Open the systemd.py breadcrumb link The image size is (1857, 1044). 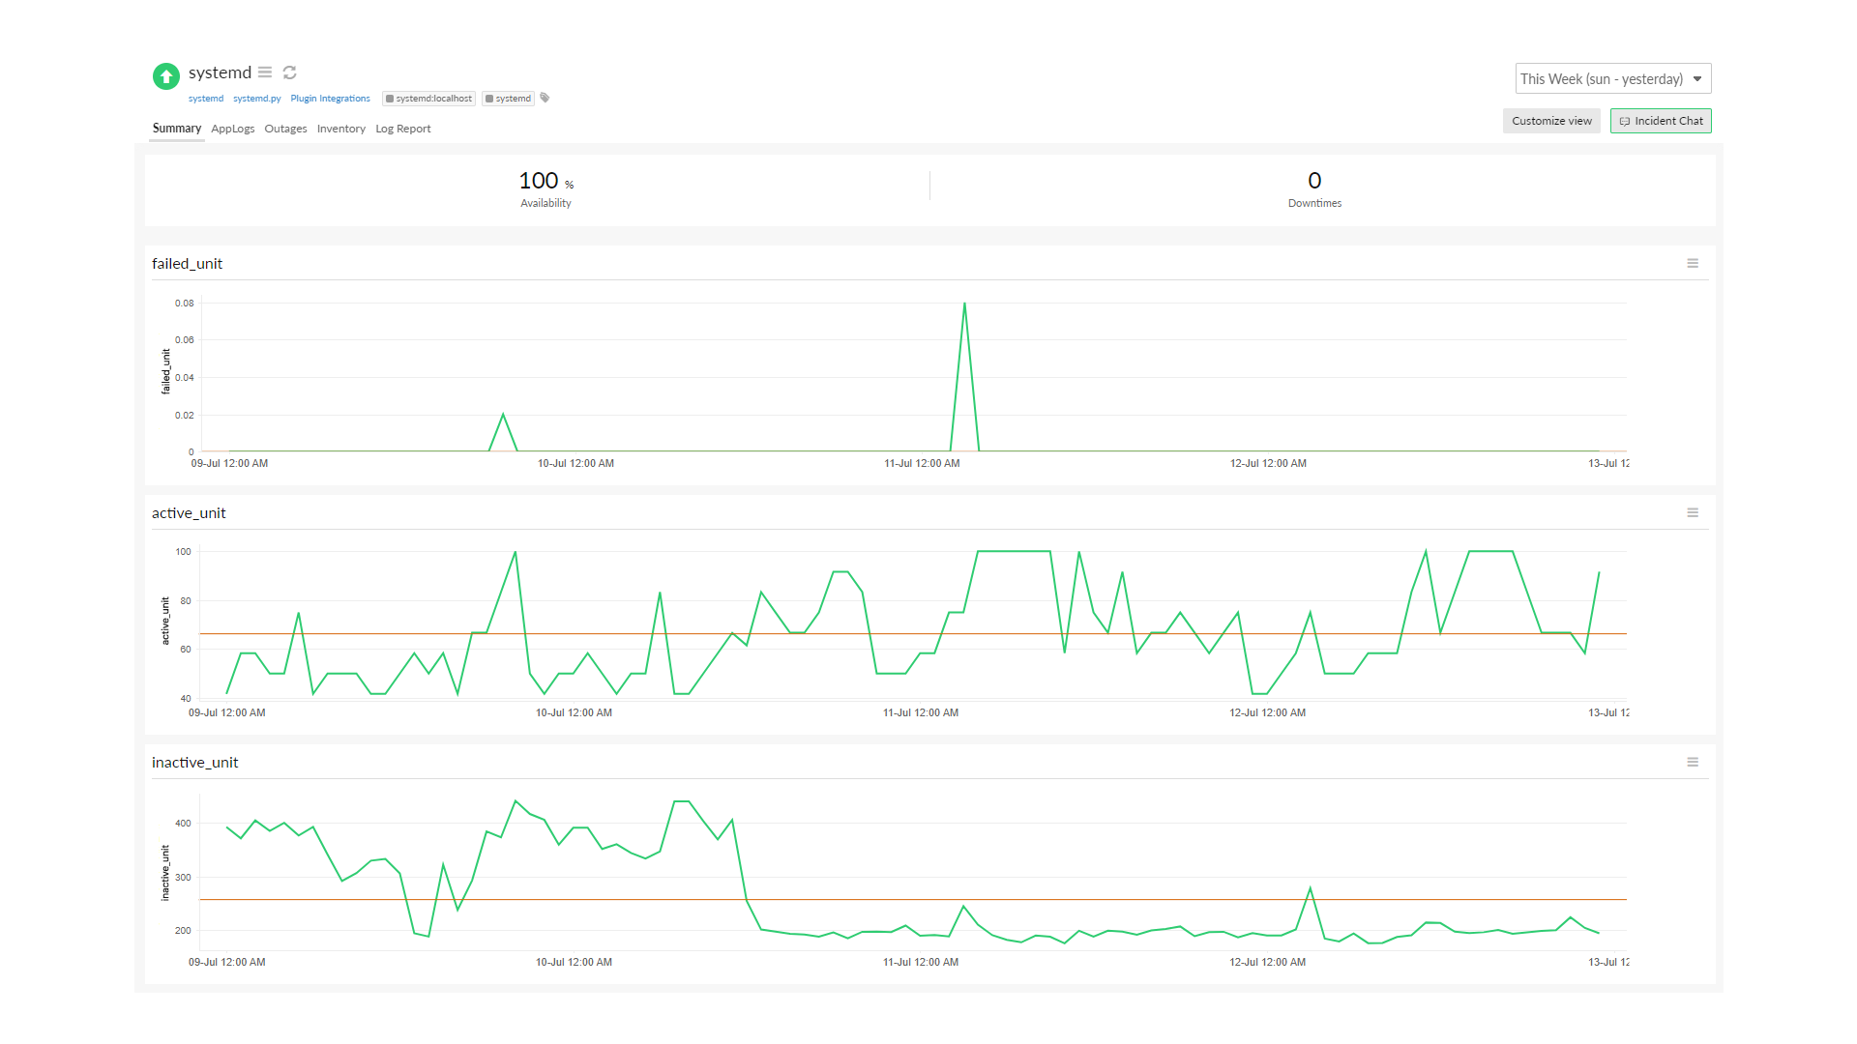256,99
